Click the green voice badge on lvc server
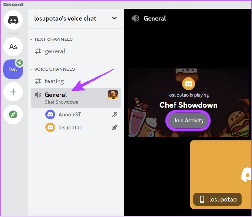 pos(20,63)
